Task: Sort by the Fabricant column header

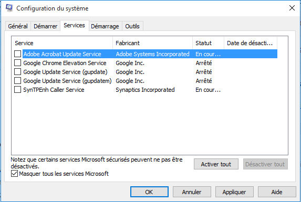Action: pyautogui.click(x=153, y=43)
